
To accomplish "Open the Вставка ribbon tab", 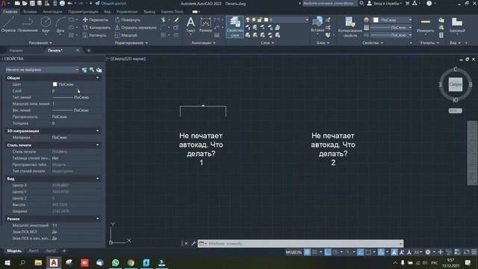I will 30,12.
